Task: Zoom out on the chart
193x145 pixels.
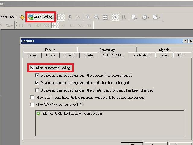Action: pos(96,17)
